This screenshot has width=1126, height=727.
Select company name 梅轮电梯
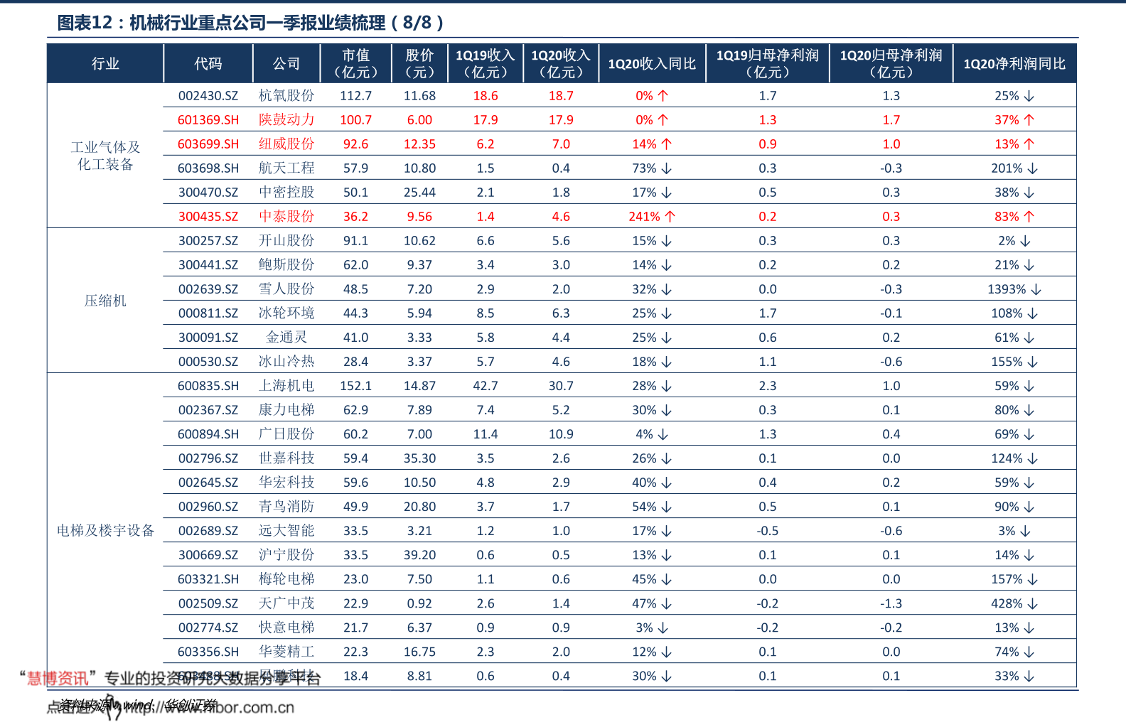point(286,579)
